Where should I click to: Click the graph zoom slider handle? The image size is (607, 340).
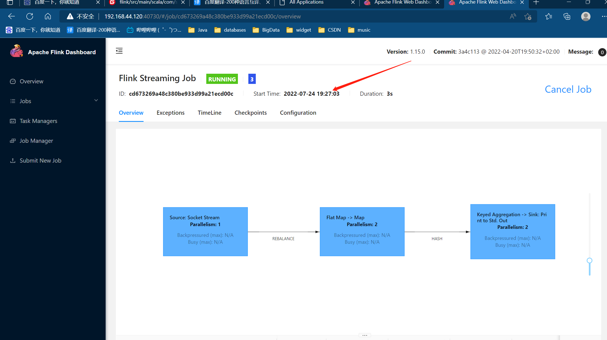click(x=589, y=260)
